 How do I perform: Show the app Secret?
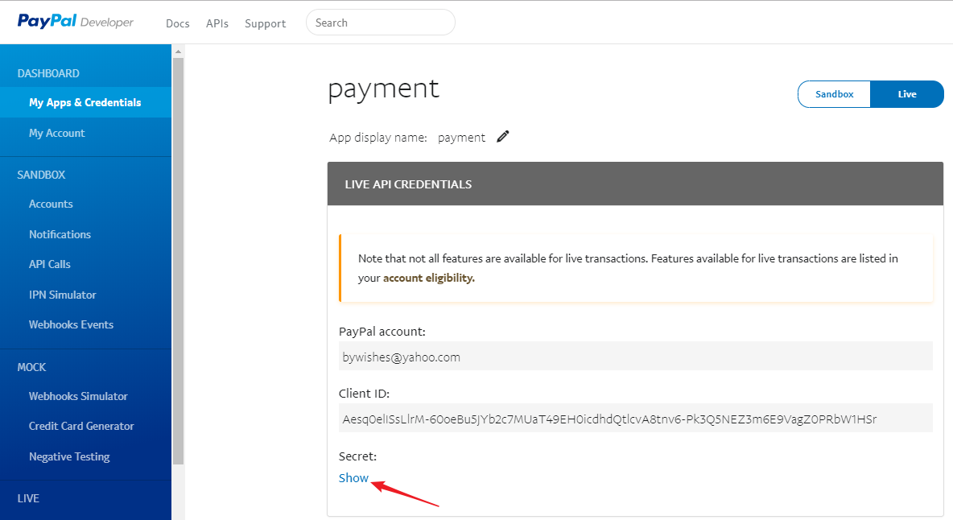pyautogui.click(x=353, y=478)
